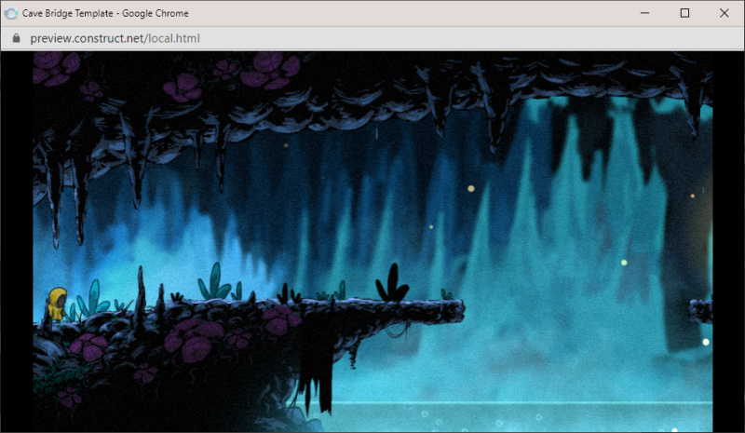Click the Construct icon in title bar
745x433 pixels.
11,13
